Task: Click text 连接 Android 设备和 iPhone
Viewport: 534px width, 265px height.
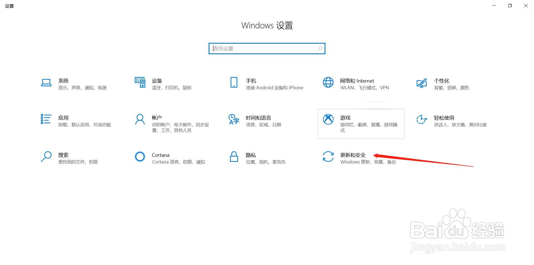Action: tap(275, 88)
